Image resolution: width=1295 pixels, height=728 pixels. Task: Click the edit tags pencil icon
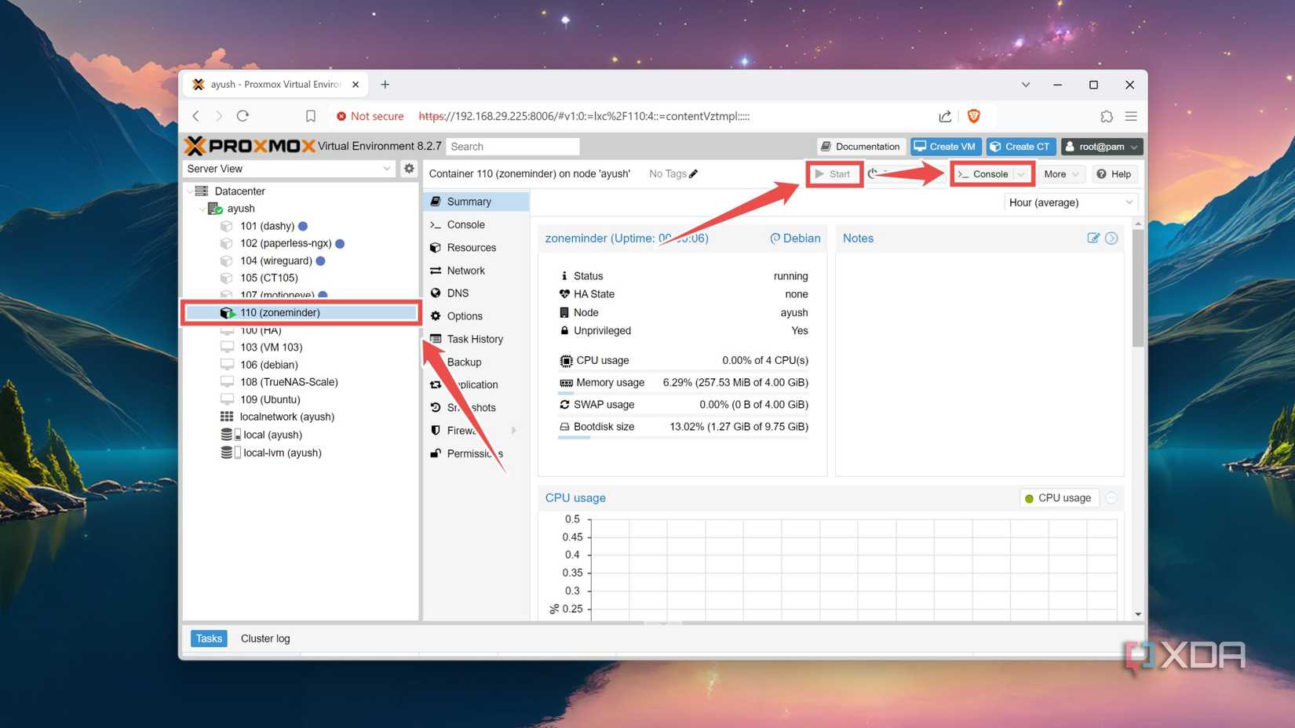tap(693, 174)
